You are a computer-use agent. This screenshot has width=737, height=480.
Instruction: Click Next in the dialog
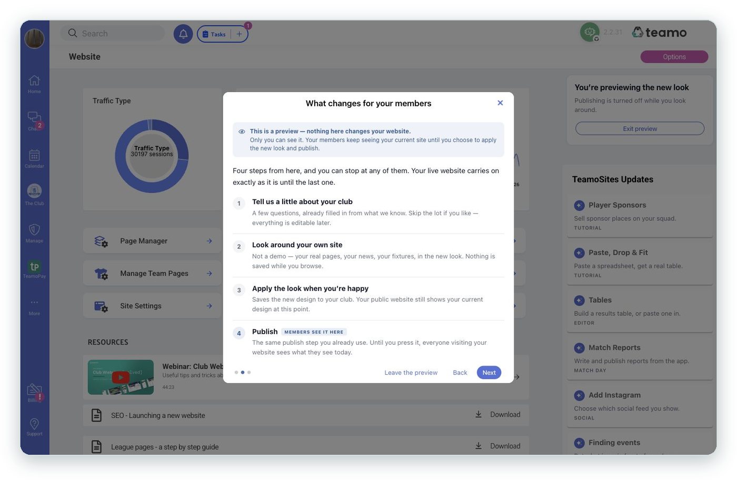tap(489, 373)
